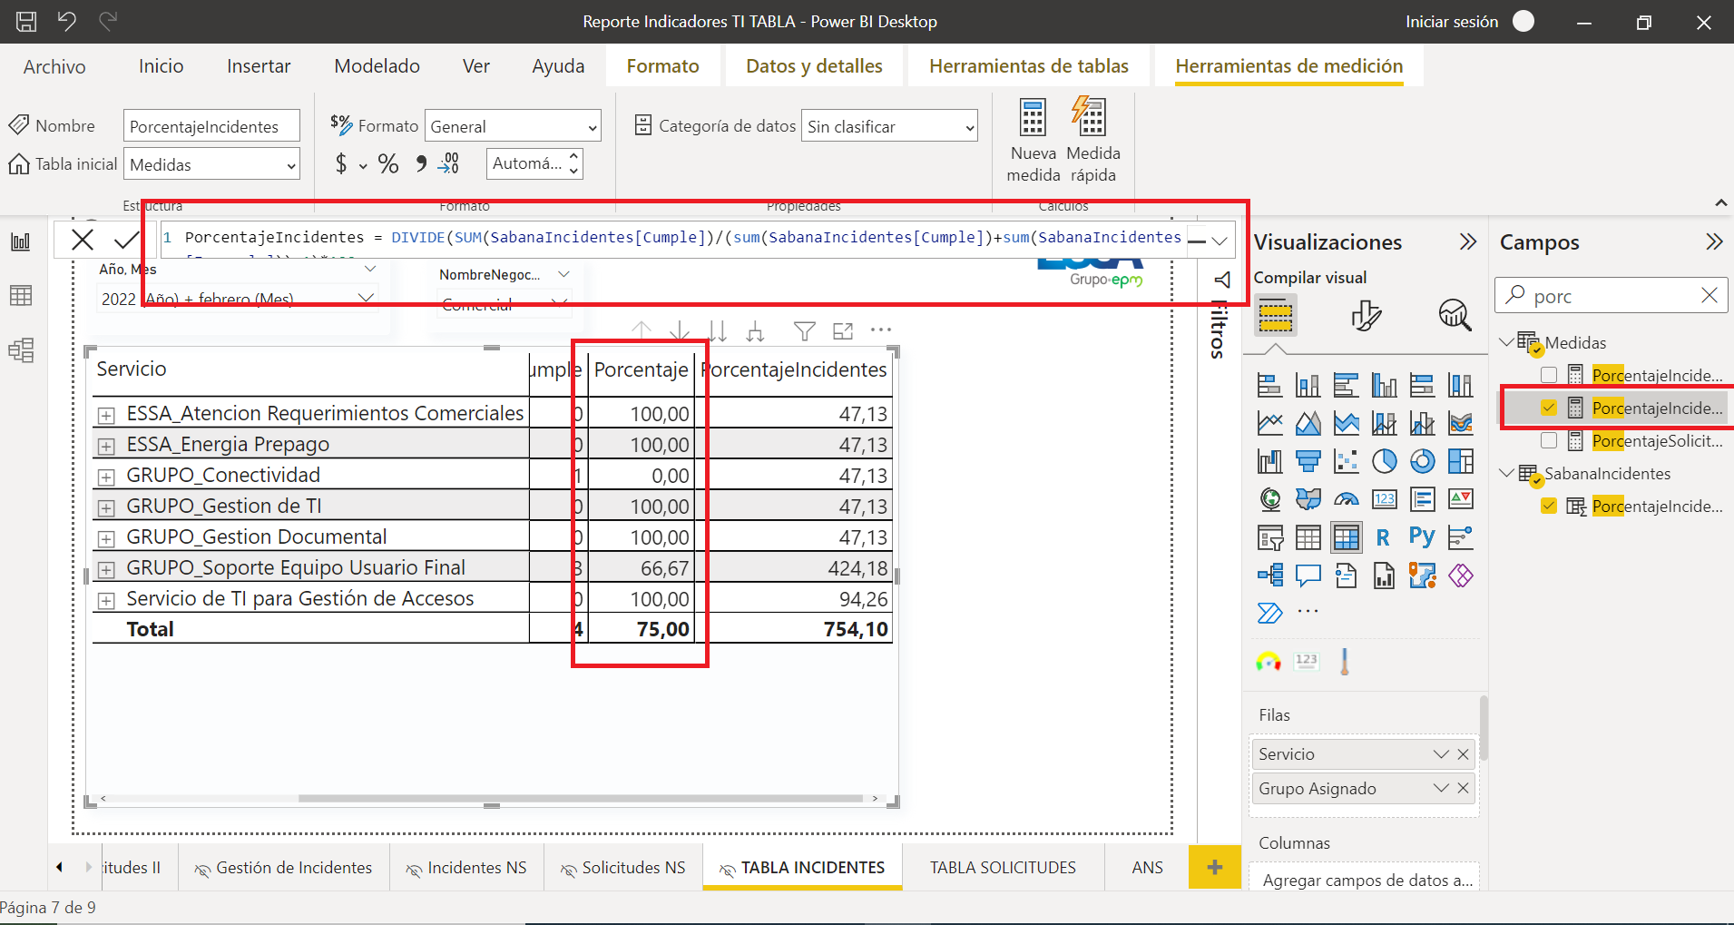Open the Tabla inicial dropdown showing Medidas
Image resolution: width=1734 pixels, height=925 pixels.
click(x=211, y=164)
